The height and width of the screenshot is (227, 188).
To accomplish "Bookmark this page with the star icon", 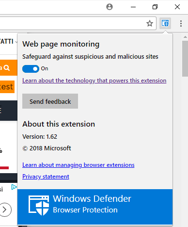I will pos(150,23).
